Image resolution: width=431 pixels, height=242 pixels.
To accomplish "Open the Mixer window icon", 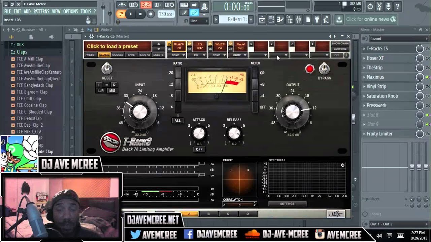I will pyautogui.click(x=298, y=19).
